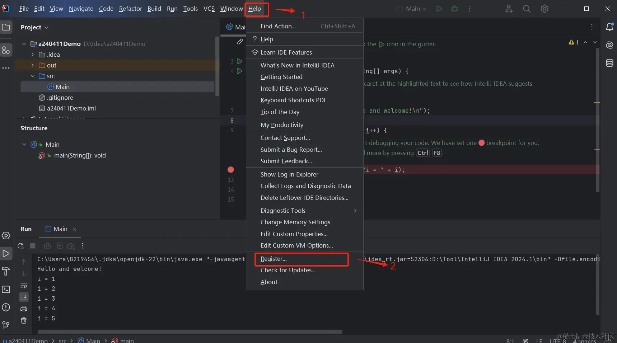Click the editor vertical scrollbar
Image resolution: width=617 pixels, height=343 pixels.
598,120
